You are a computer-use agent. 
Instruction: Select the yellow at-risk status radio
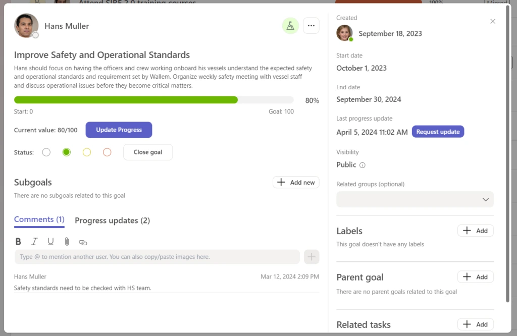87,152
